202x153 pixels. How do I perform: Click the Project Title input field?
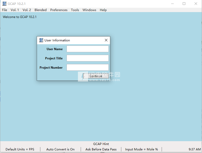pos(87,58)
